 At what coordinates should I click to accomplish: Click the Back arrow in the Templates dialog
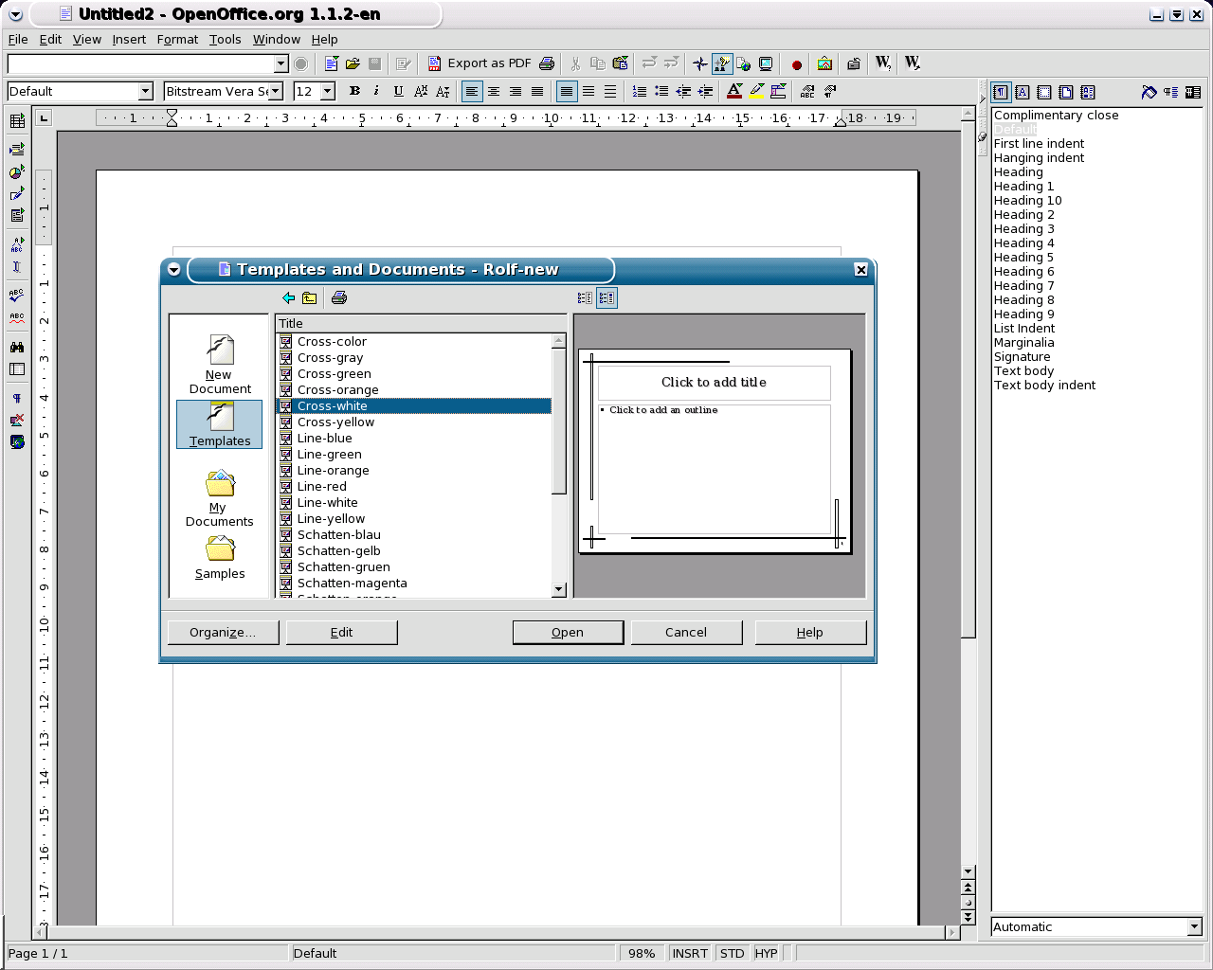point(288,298)
